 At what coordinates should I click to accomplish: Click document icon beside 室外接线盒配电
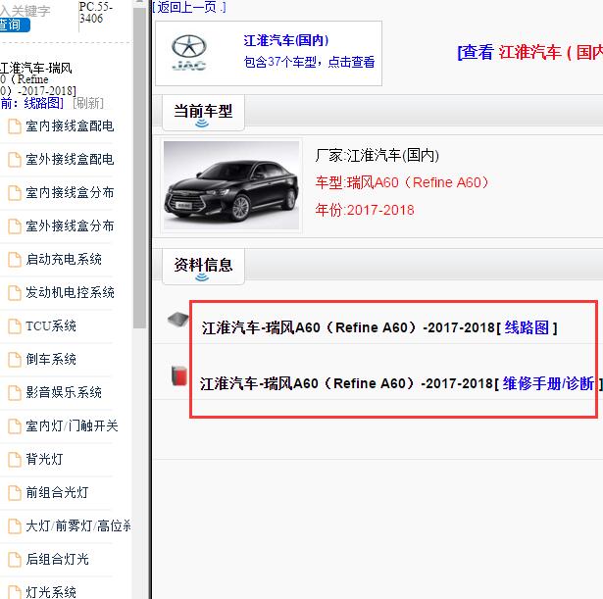15,160
